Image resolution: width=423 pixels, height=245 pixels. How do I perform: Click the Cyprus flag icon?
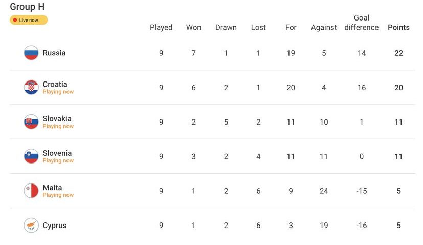pos(31,226)
